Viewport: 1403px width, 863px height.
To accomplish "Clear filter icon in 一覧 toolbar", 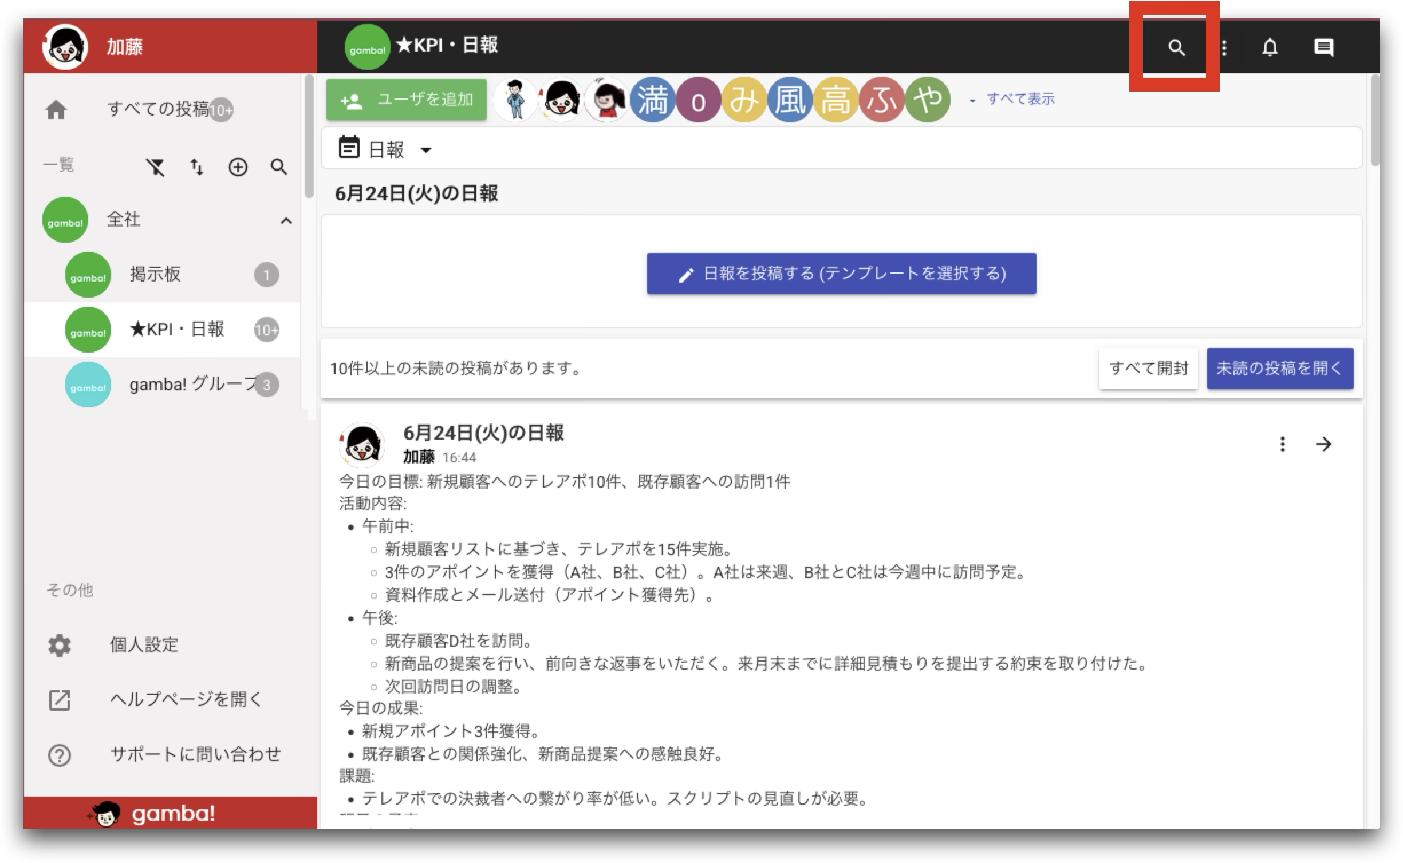I will (155, 167).
